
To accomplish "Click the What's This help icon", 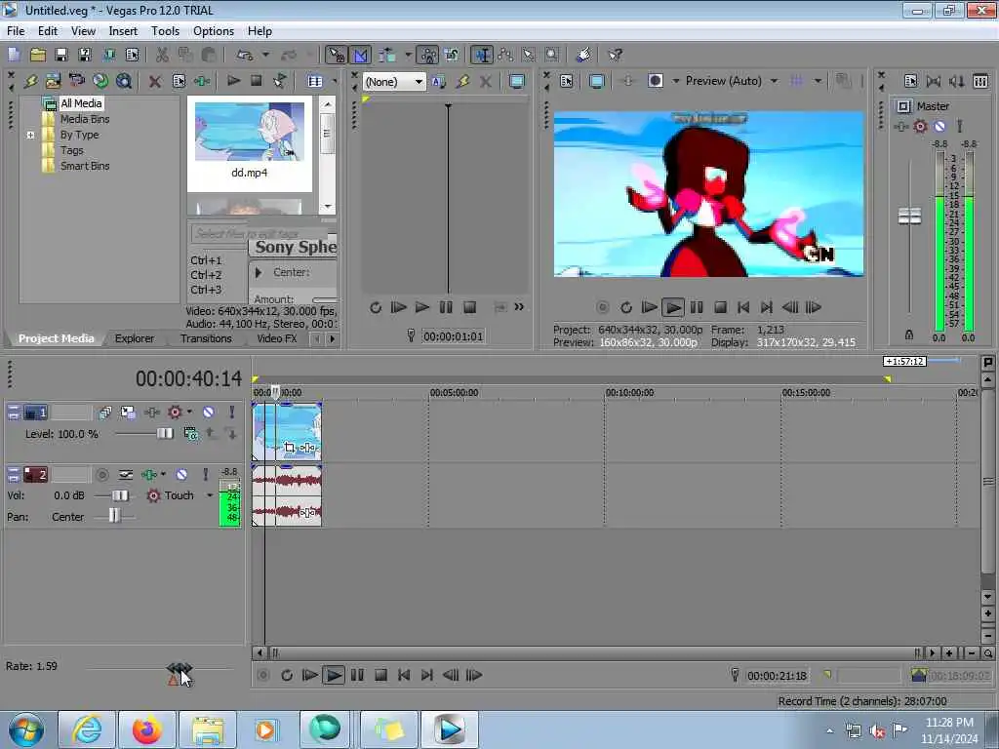I will click(x=615, y=55).
